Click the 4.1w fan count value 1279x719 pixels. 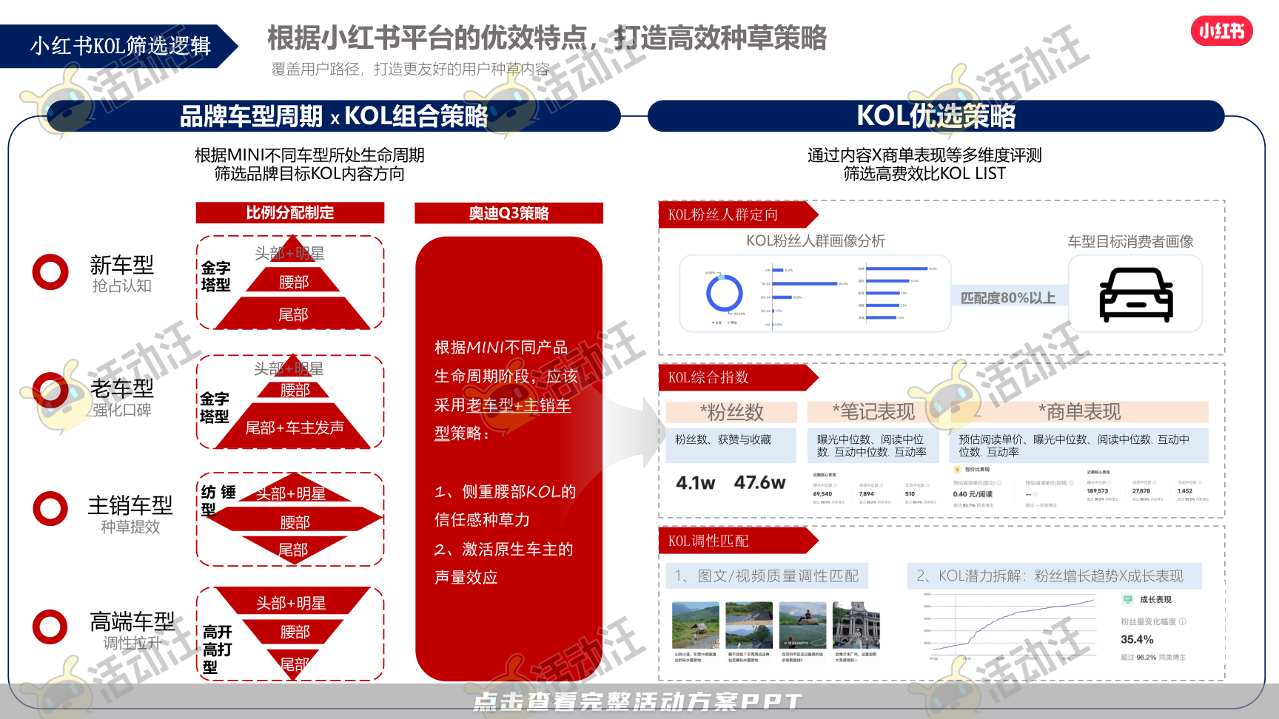coord(696,483)
